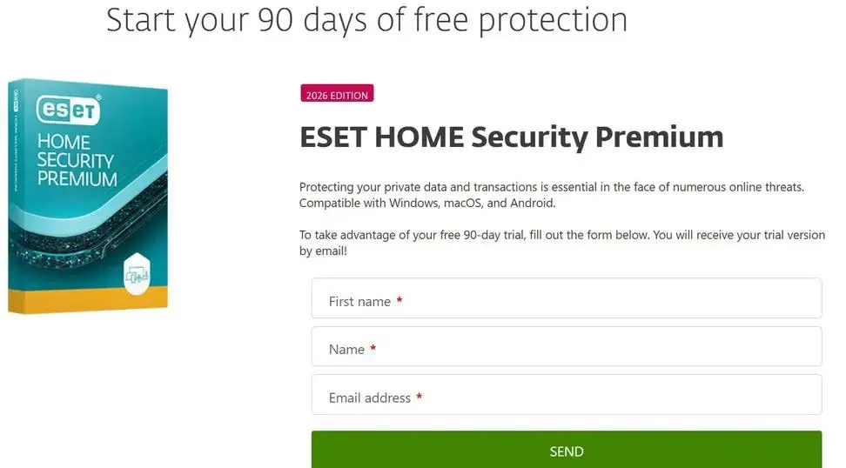The image size is (846, 468).
Task: Focus the Email address field
Action: point(567,395)
